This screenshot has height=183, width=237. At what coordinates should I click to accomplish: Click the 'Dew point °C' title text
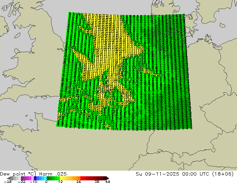[x=18, y=174]
